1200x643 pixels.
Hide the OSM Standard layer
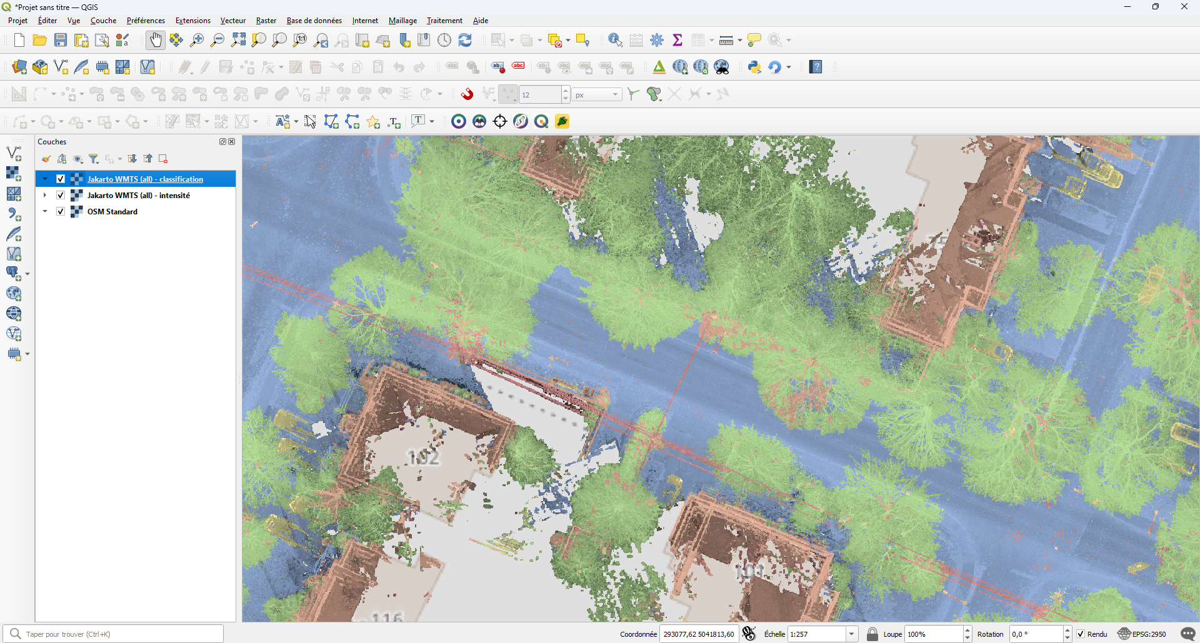61,212
